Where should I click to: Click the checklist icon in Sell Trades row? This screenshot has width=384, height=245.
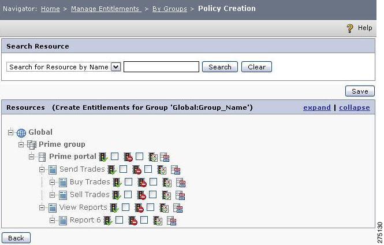click(166, 195)
